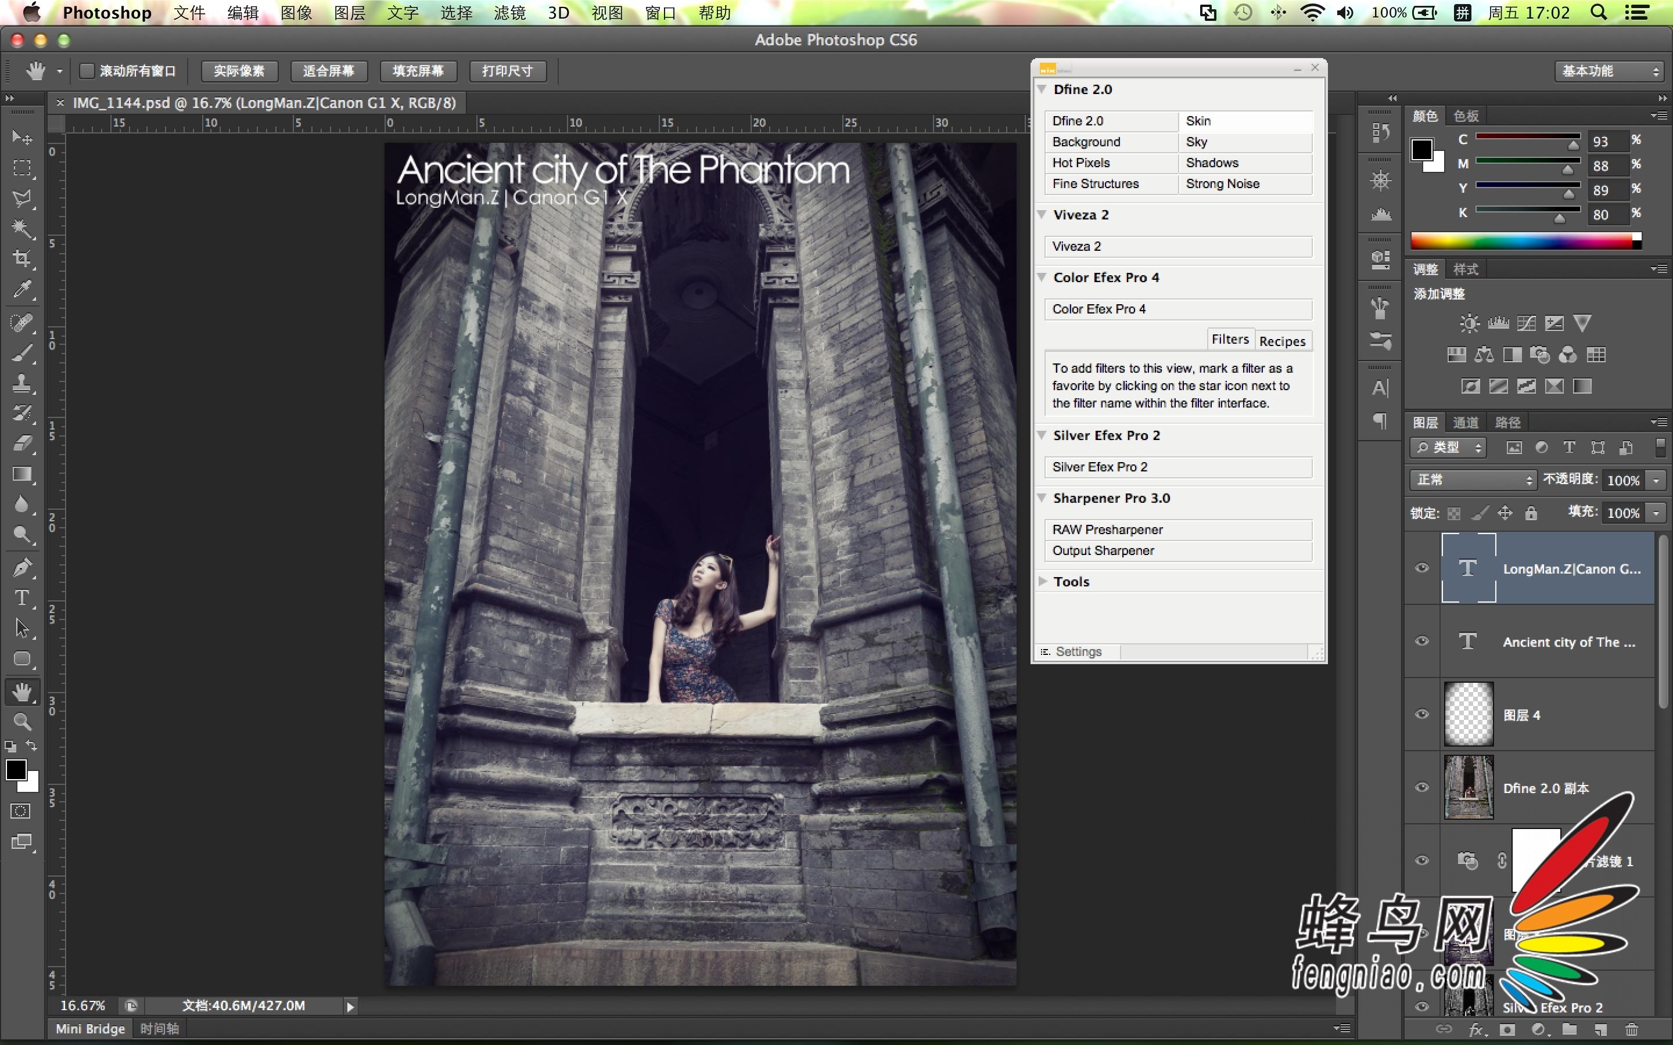Collapse the Viveza 2 section
Screen dimensions: 1673x1045
(x=1042, y=214)
